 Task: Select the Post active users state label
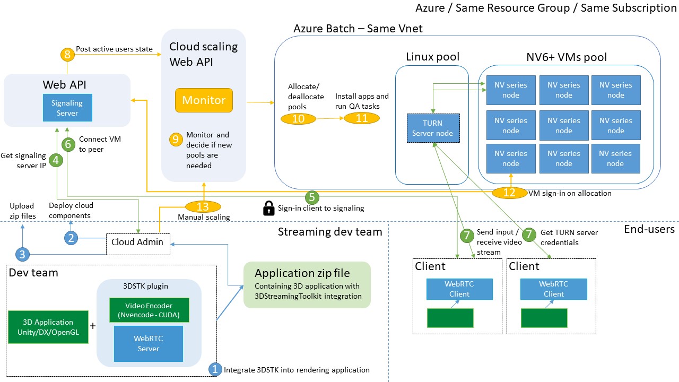(114, 49)
